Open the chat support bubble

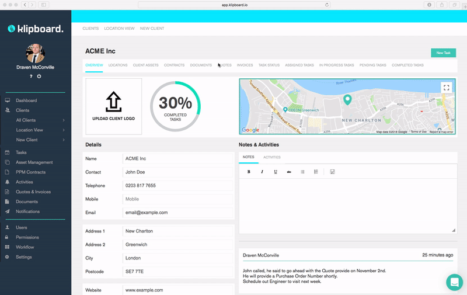pos(455,282)
